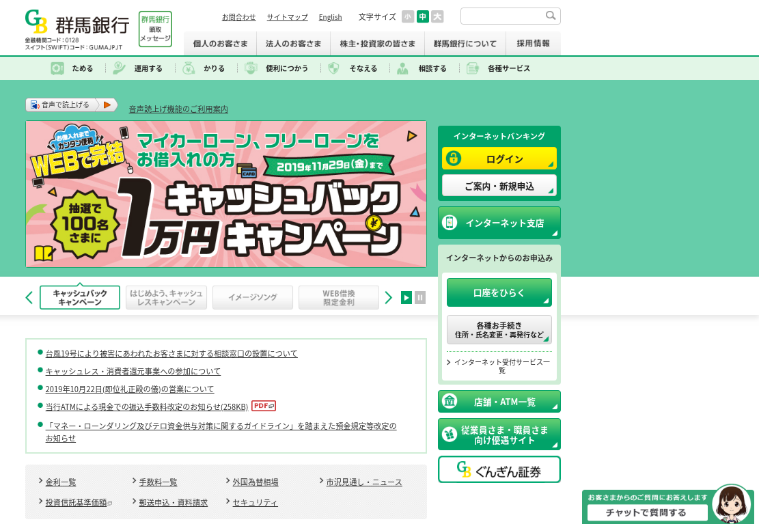
Task: Open セキュリティ link
Action: tap(255, 502)
